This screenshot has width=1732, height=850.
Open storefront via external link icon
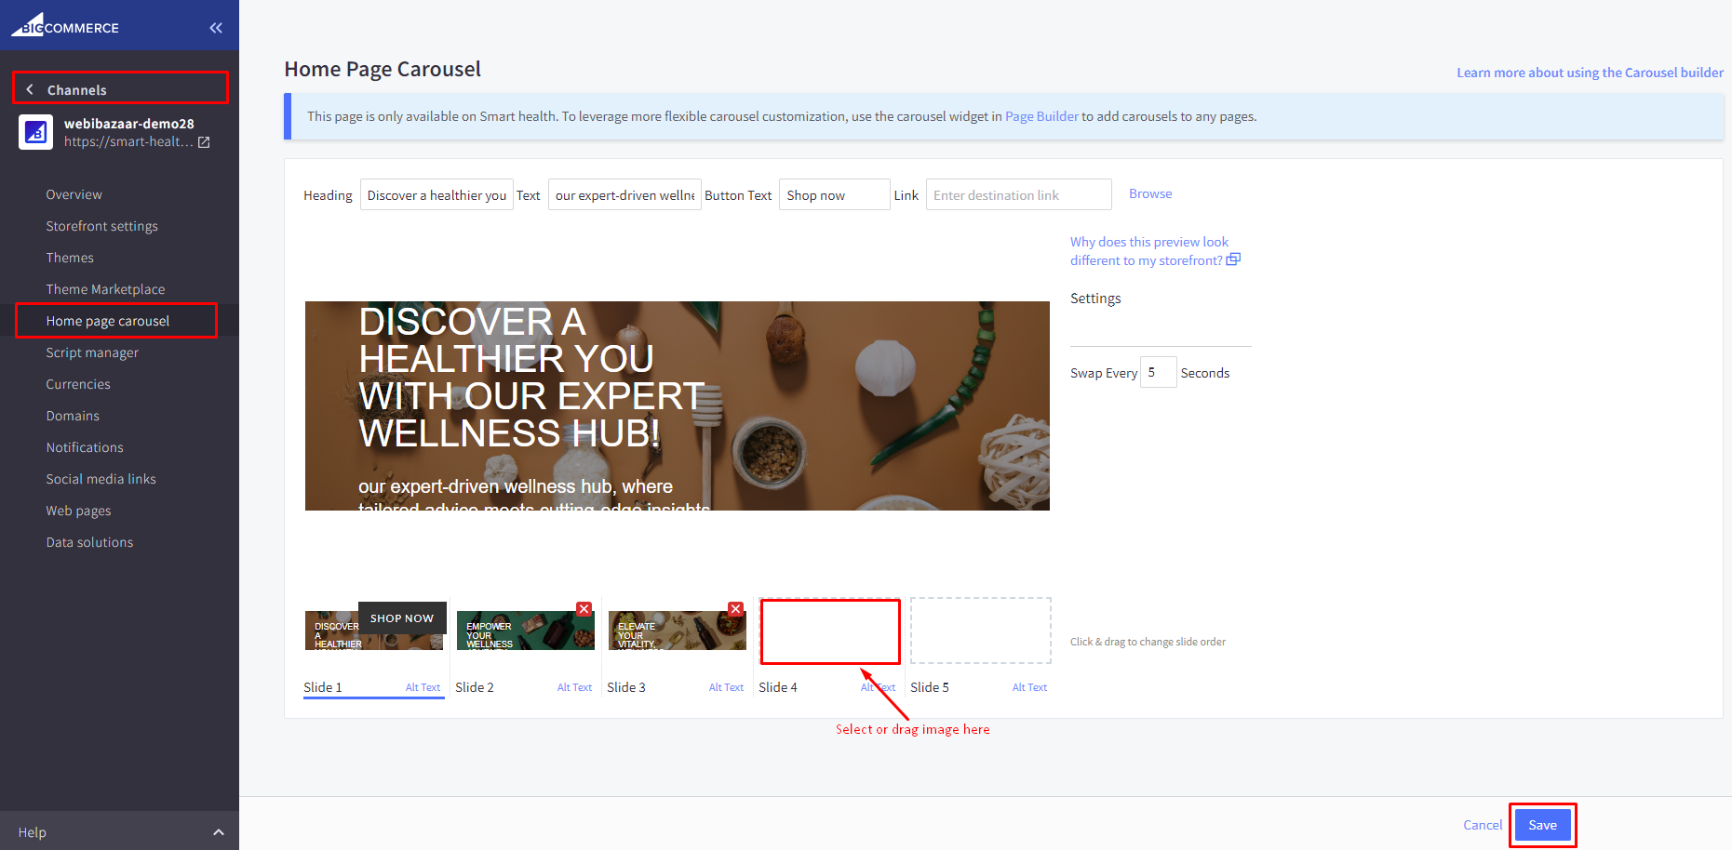[204, 142]
